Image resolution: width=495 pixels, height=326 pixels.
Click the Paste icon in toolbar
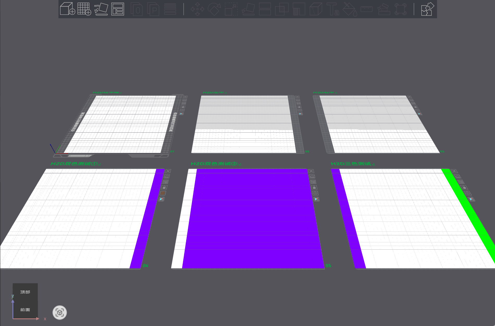tap(153, 9)
